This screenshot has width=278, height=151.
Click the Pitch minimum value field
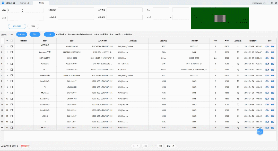pyautogui.click(x=161, y=17)
